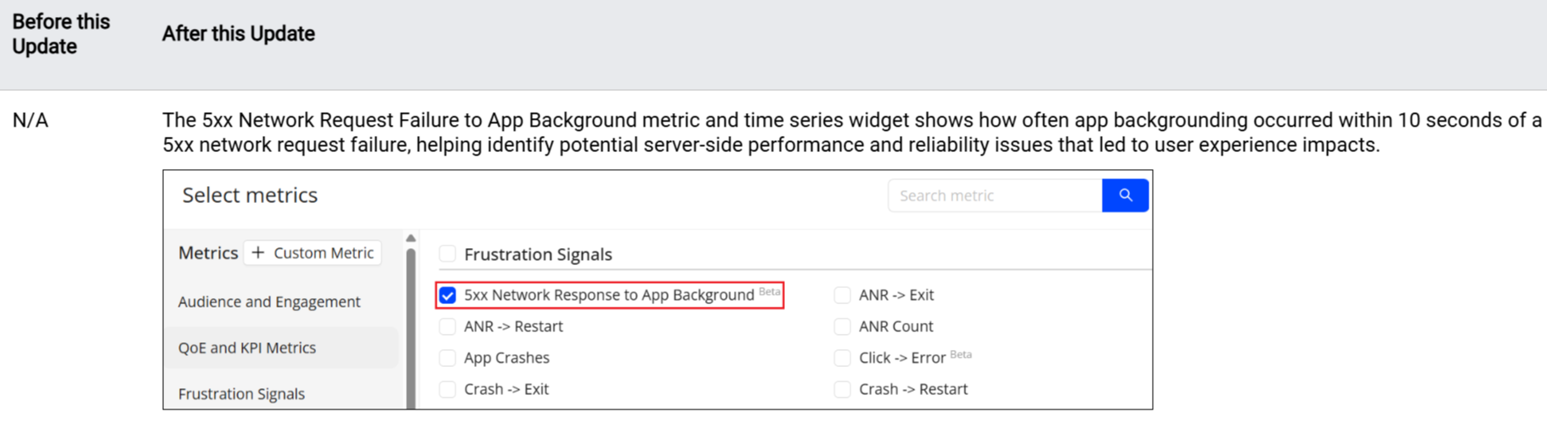Focus the Search metric input field
The width and height of the screenshot is (1547, 429).
pyautogui.click(x=994, y=195)
